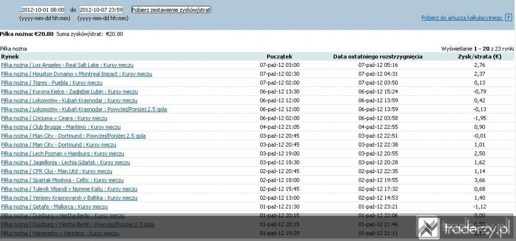This screenshot has width=516, height=241.
Task: Open CFR Cluj - Man Utd market link
Action: click(x=56, y=171)
